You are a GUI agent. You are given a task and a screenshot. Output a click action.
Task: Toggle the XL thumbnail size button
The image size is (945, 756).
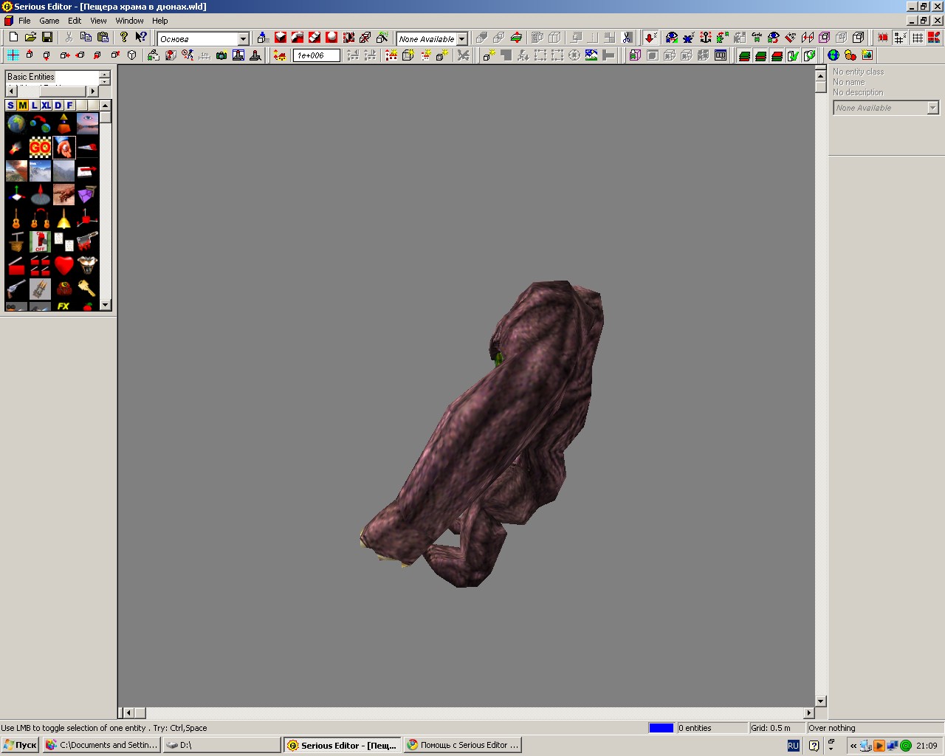[x=46, y=106]
